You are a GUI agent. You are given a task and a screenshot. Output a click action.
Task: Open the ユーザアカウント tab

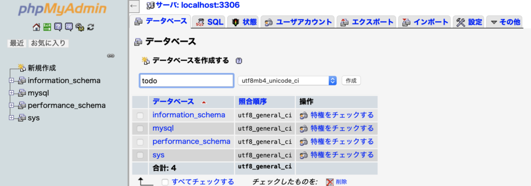click(298, 22)
